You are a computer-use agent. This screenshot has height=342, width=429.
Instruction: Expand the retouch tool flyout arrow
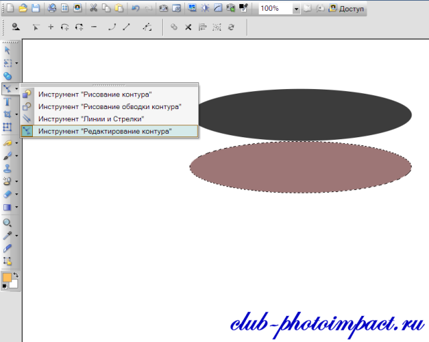(x=17, y=143)
